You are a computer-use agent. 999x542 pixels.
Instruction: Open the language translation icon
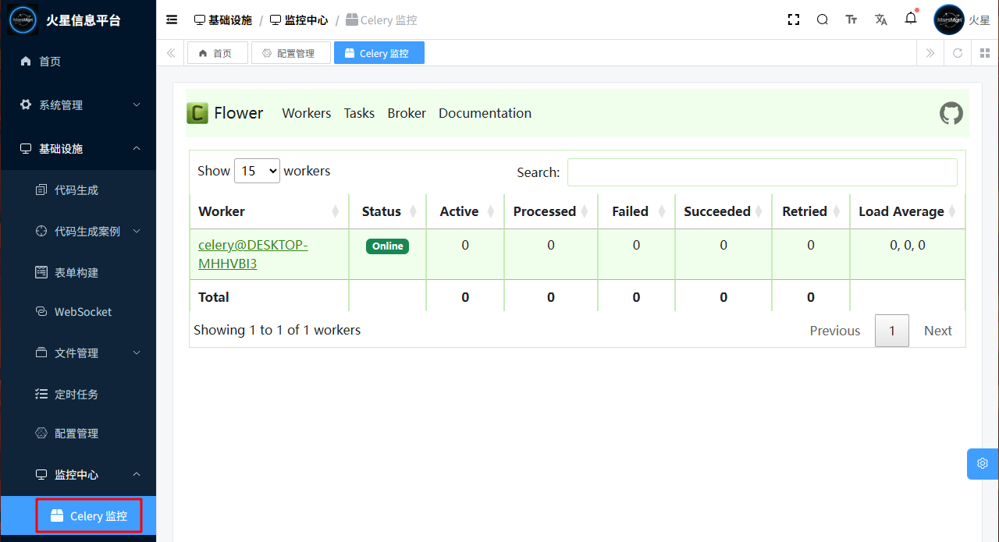click(881, 20)
